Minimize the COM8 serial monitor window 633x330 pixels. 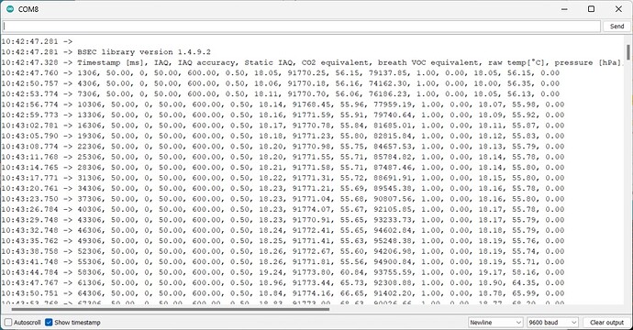pyautogui.click(x=564, y=9)
